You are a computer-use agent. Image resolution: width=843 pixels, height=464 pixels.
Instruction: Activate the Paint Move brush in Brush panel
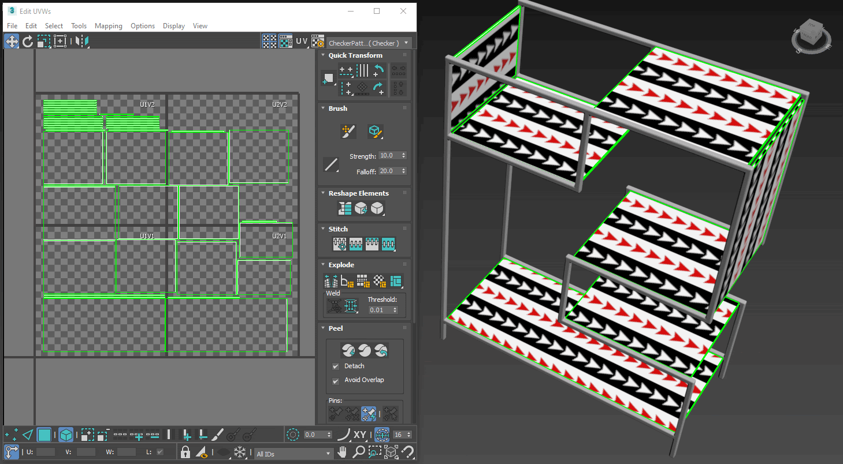point(347,131)
